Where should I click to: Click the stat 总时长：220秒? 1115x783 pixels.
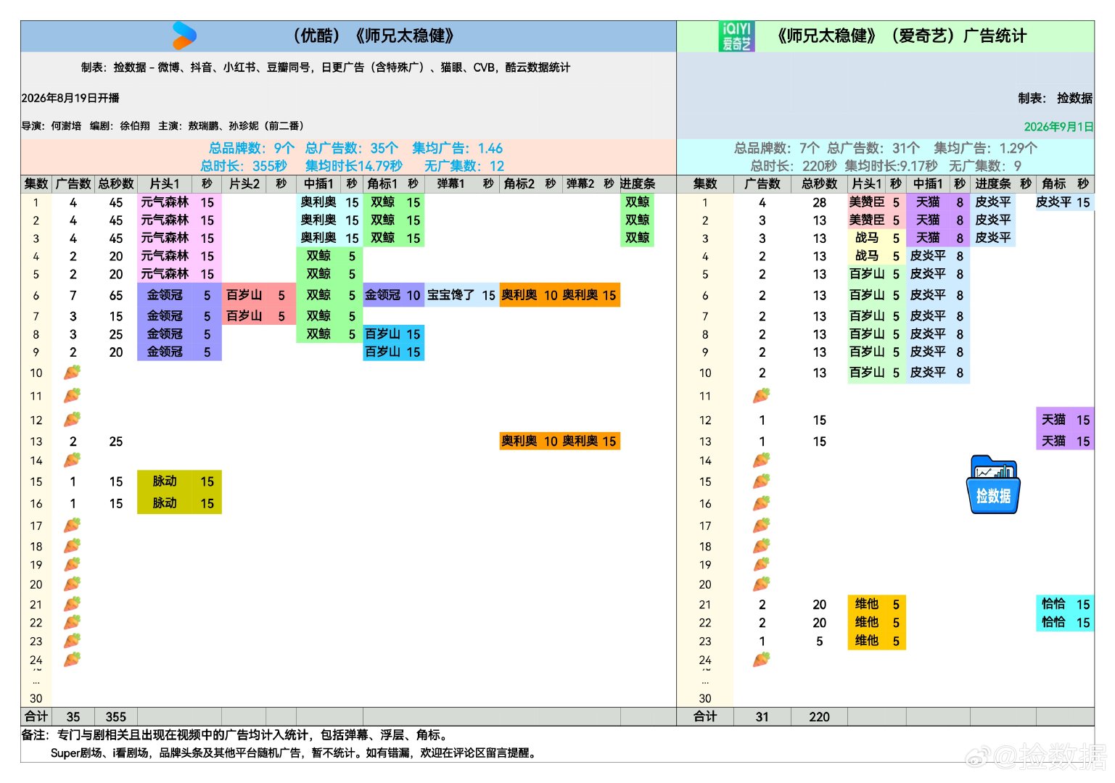(x=794, y=166)
